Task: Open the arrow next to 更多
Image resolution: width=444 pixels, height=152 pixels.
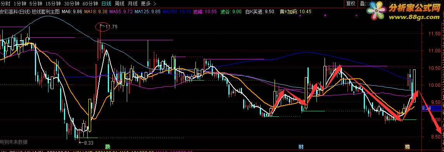Action: click(154, 3)
